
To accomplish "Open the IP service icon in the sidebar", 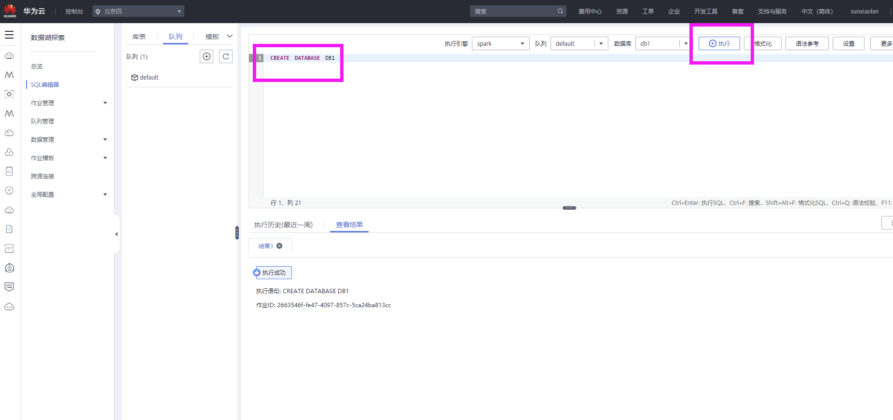I will pyautogui.click(x=9, y=190).
